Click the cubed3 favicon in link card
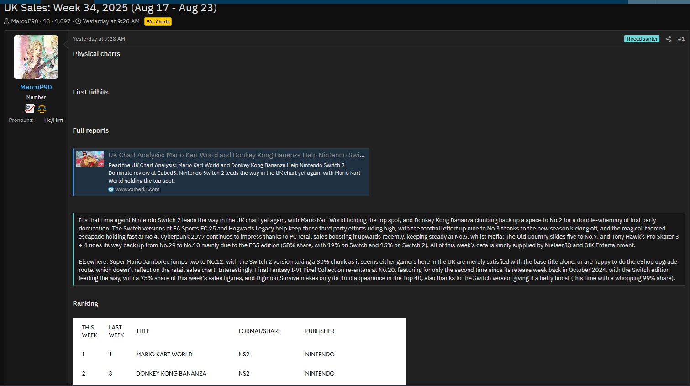 pos(111,189)
